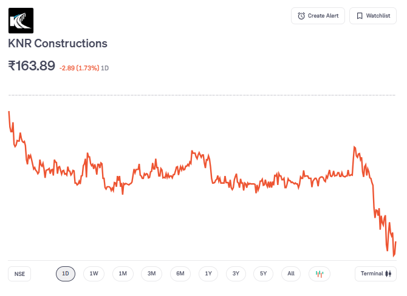Viewport: 407px width, 296px height.
Task: Open the NSE exchange selector
Action: click(x=20, y=274)
